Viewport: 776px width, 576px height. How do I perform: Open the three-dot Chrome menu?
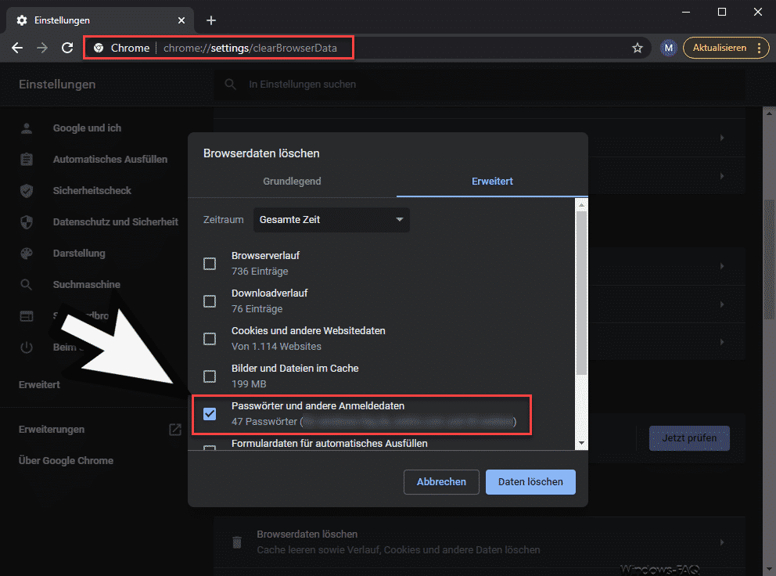[x=759, y=48]
